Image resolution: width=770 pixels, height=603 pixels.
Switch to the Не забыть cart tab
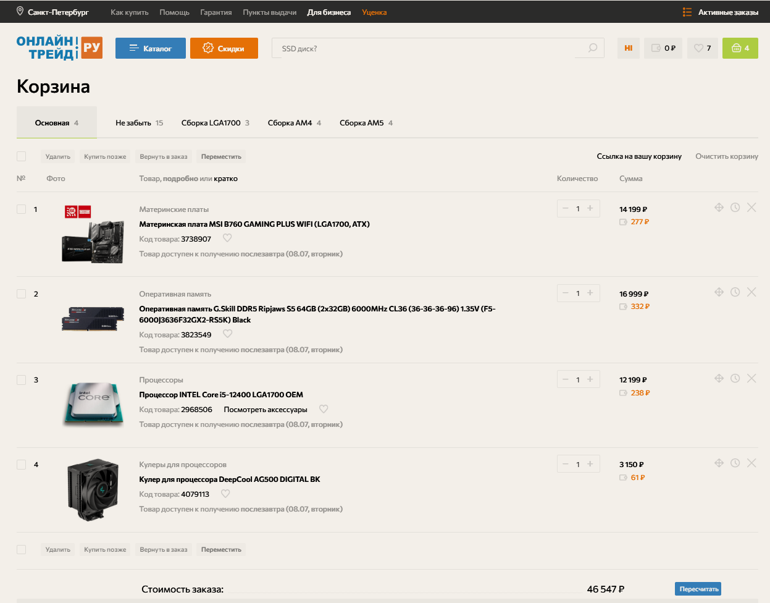tap(140, 123)
